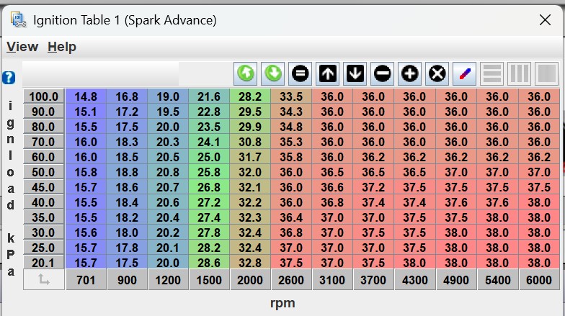The width and height of the screenshot is (565, 316).
Task: Click the Ignition Table window title icon
Action: coord(18,20)
